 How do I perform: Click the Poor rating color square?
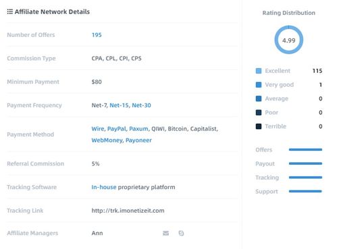pos(259,112)
